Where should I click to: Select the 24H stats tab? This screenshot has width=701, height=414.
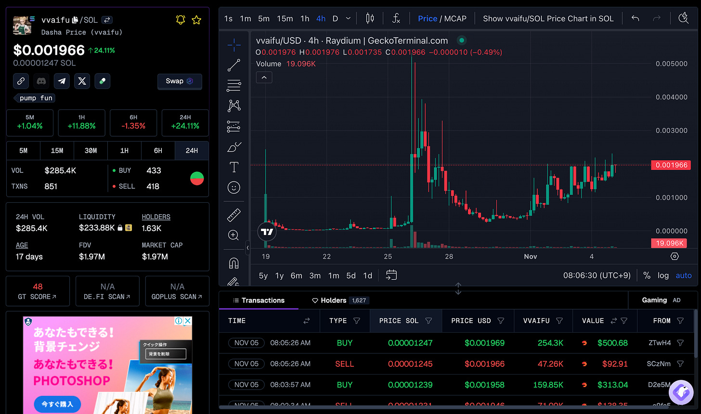[x=192, y=151]
